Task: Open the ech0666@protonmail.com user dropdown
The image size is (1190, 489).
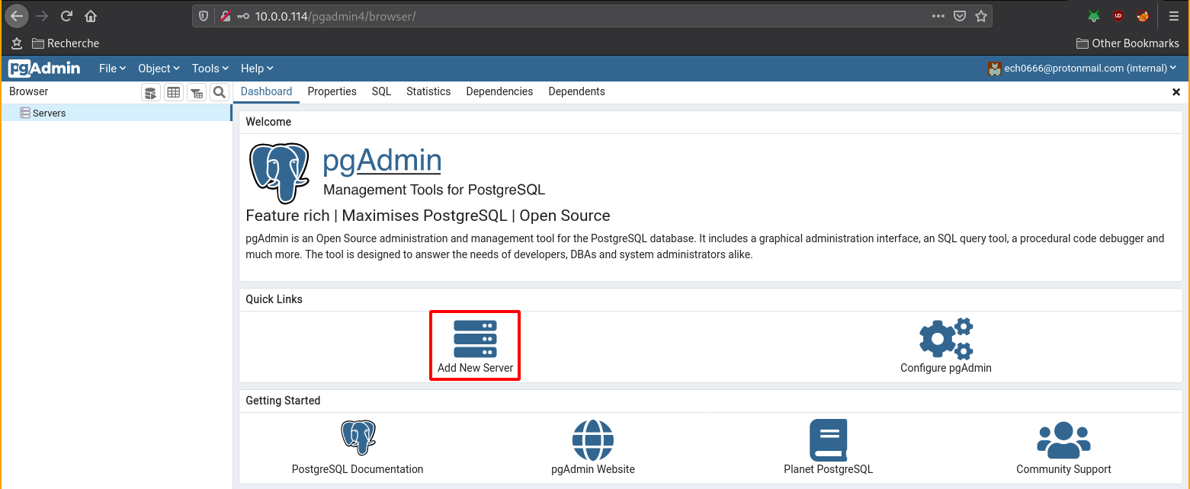Action: pyautogui.click(x=1082, y=69)
